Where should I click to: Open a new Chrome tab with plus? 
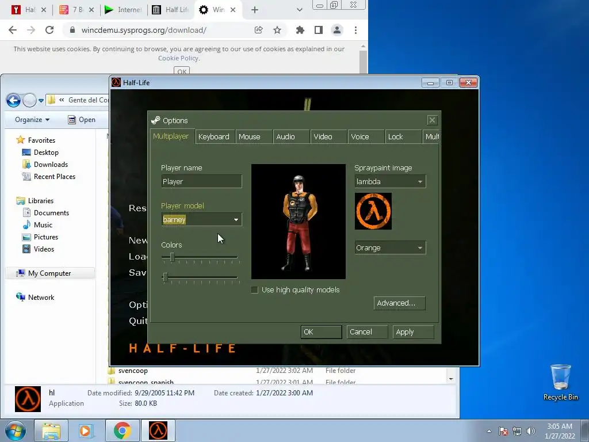pos(255,10)
